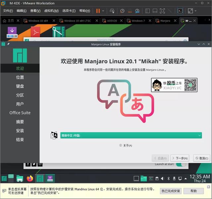Select Office Suite step in sidebar
This screenshot has width=212, height=199.
coord(20,113)
